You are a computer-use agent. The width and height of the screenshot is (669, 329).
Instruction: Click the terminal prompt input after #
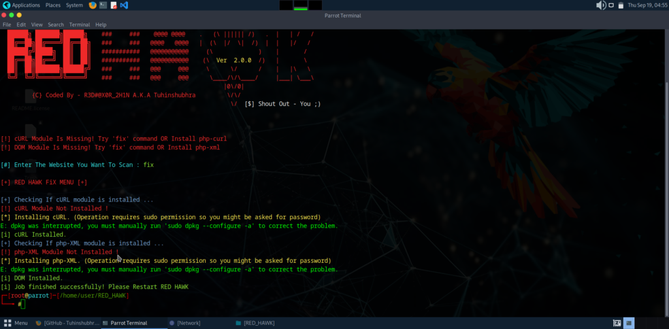24,304
